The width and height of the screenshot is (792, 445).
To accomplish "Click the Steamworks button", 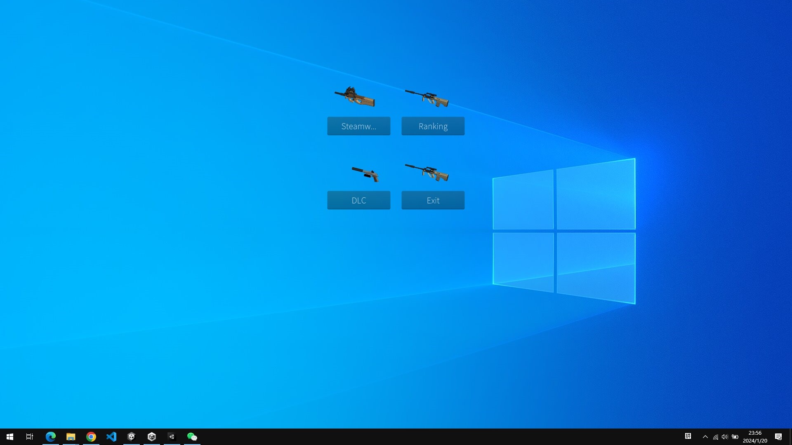I will (358, 126).
